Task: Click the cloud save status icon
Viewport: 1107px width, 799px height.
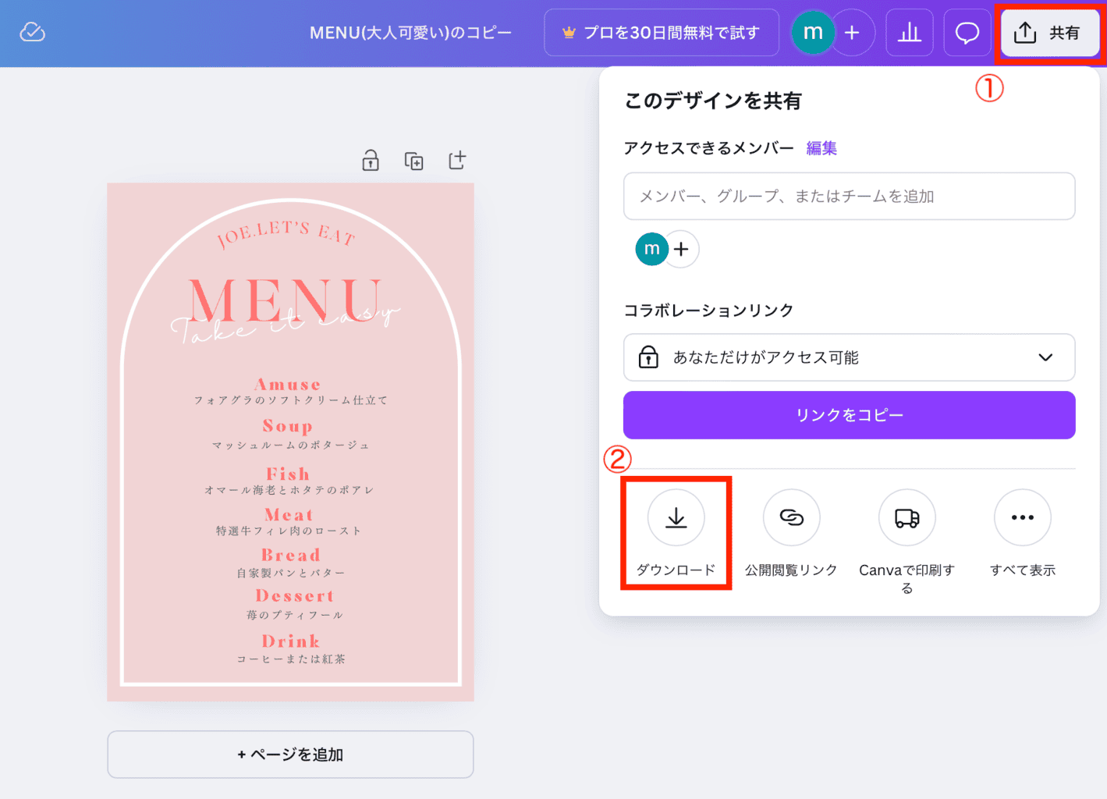Action: point(32,32)
